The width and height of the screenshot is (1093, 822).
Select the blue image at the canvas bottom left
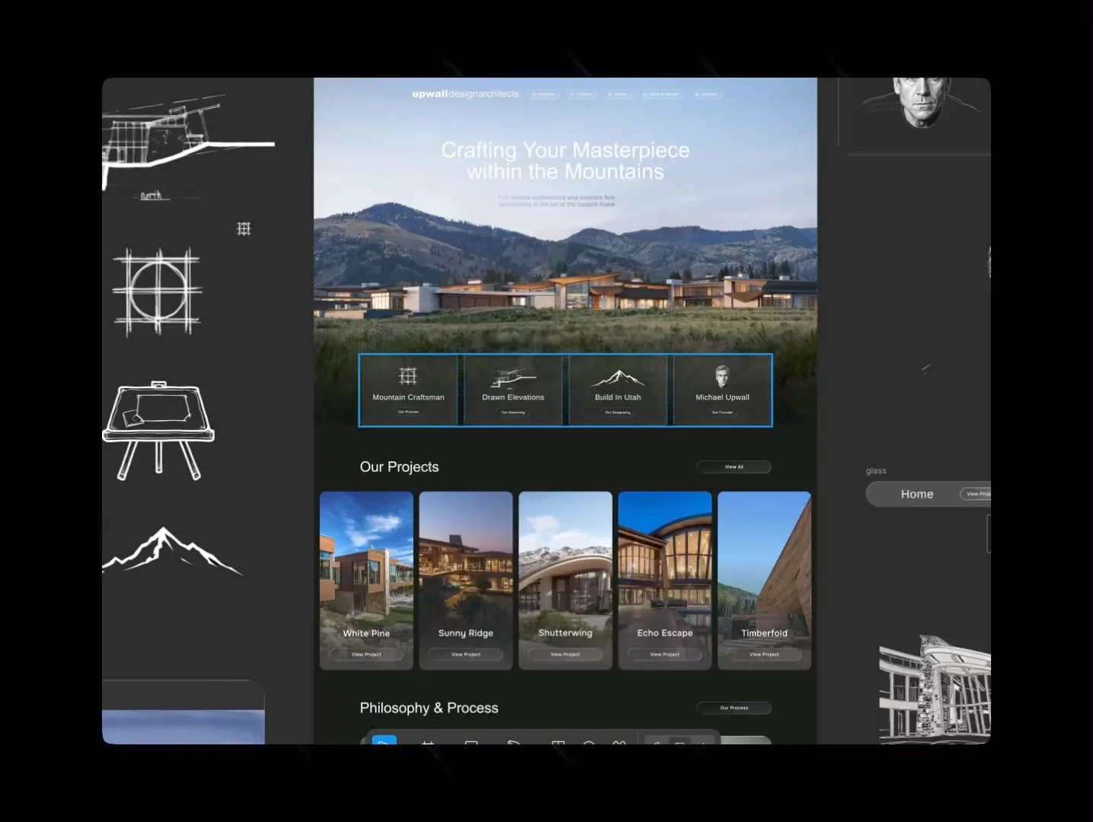click(x=183, y=727)
